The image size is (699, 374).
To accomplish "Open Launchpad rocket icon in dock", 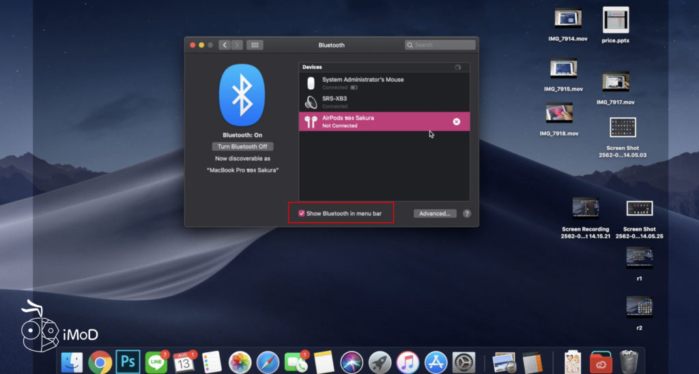I will click(380, 362).
